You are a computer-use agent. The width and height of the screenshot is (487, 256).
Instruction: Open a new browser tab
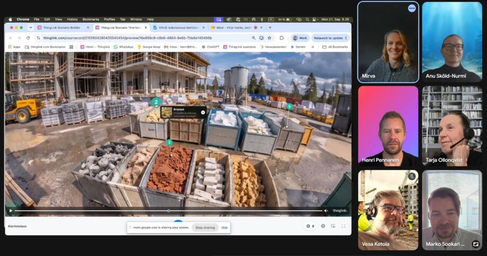(270, 28)
